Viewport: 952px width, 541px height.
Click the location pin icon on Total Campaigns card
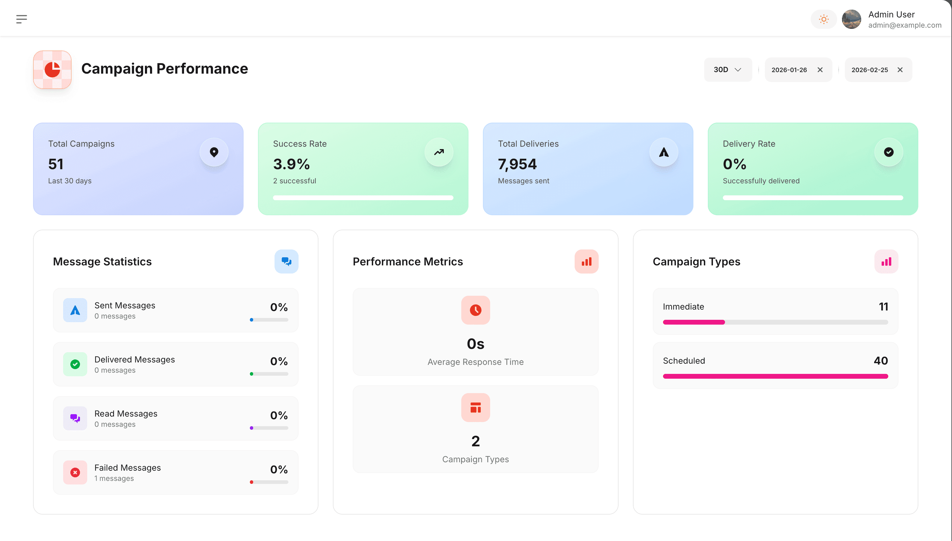point(214,151)
